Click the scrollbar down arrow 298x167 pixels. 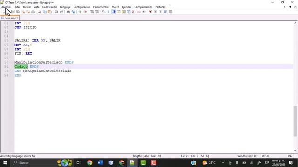point(295,151)
